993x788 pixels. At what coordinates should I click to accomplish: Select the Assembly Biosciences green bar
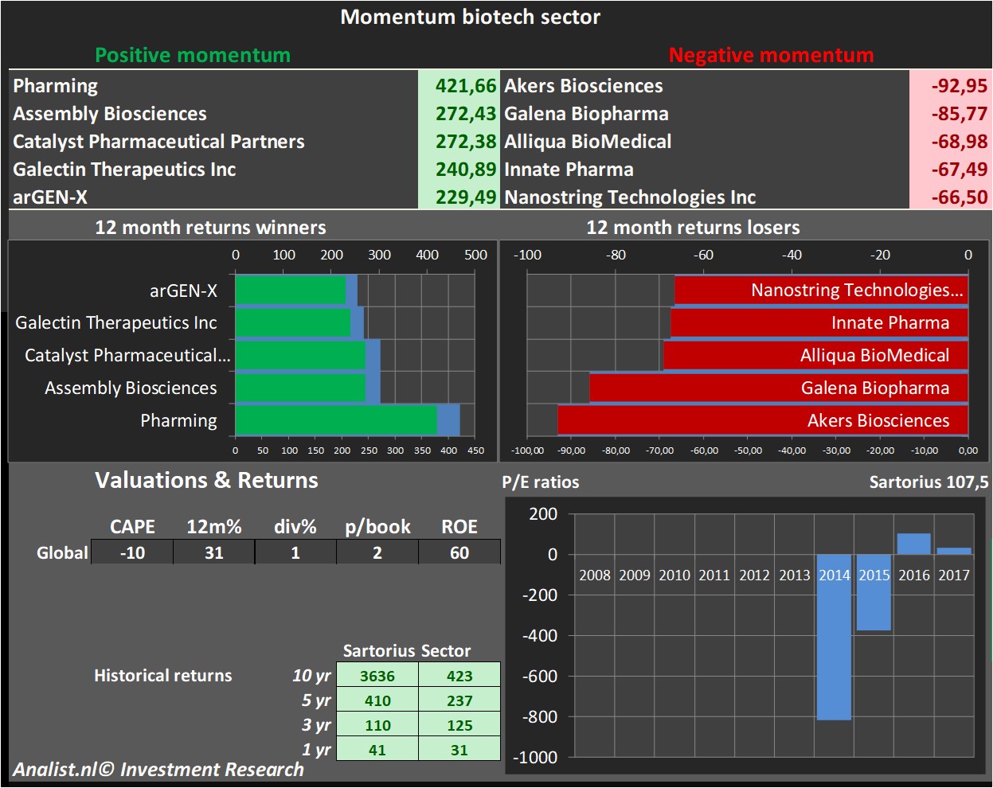tap(300, 388)
